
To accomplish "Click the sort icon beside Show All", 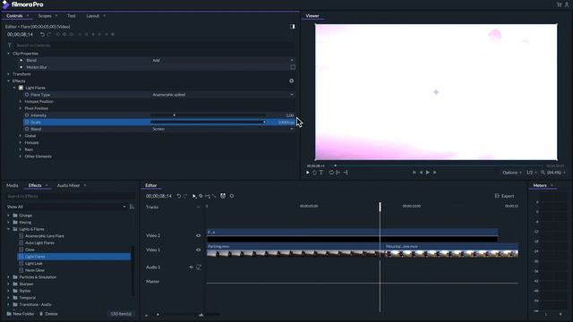I will tap(132, 207).
